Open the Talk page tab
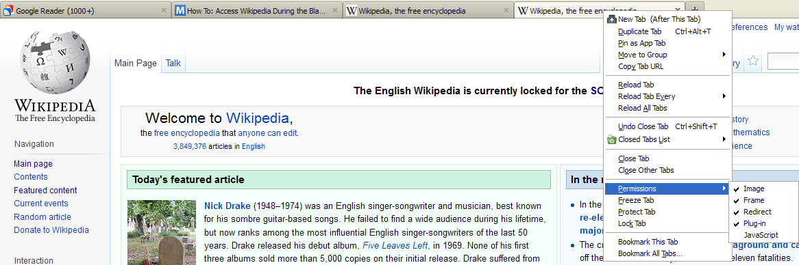This screenshot has height=265, width=799. 173,63
